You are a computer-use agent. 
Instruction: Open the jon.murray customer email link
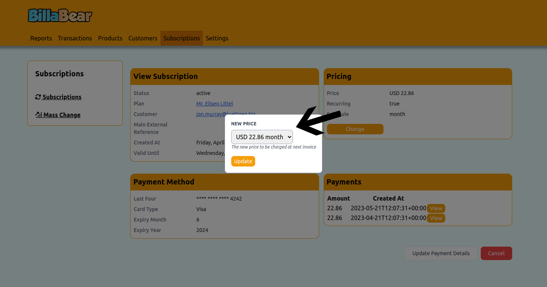coord(226,114)
